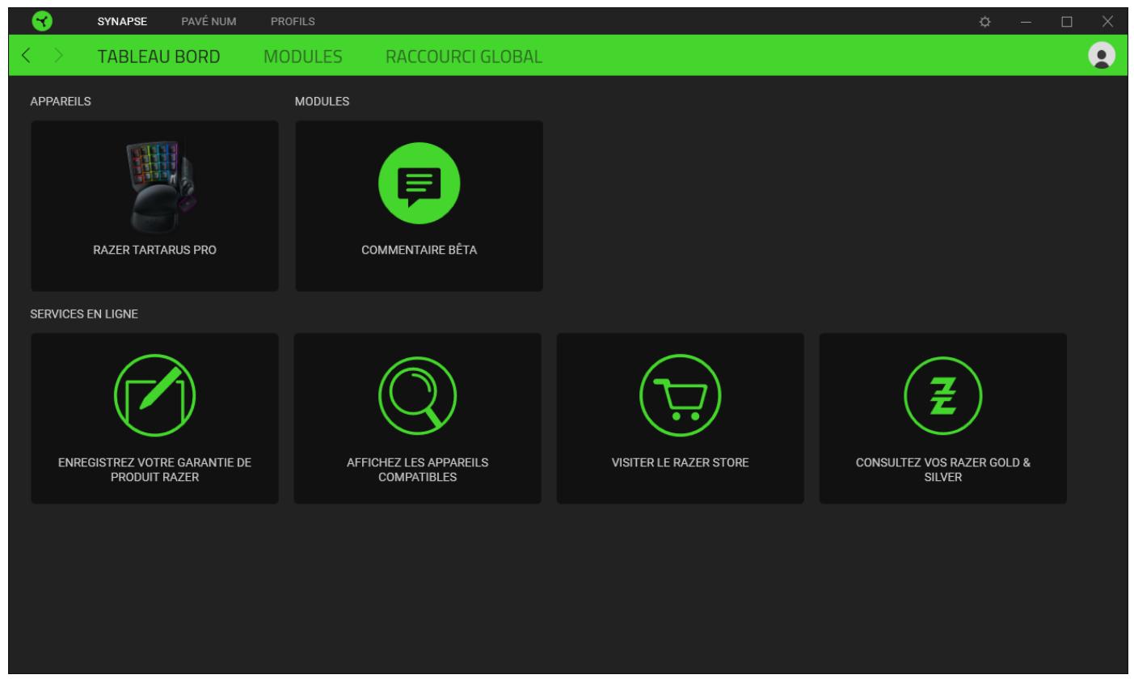The height and width of the screenshot is (679, 1134).
Task: Maximize the Synapse window
Action: pyautogui.click(x=1066, y=21)
